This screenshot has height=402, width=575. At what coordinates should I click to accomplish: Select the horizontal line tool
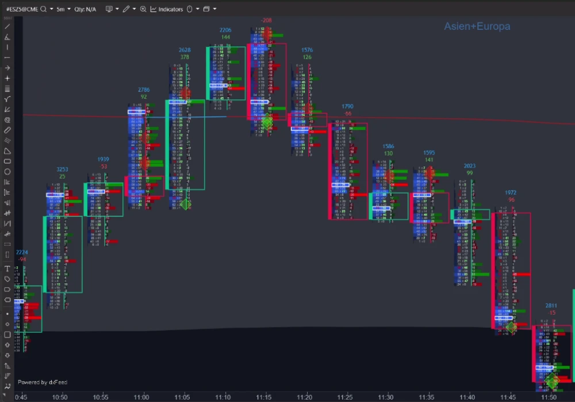tap(7, 57)
